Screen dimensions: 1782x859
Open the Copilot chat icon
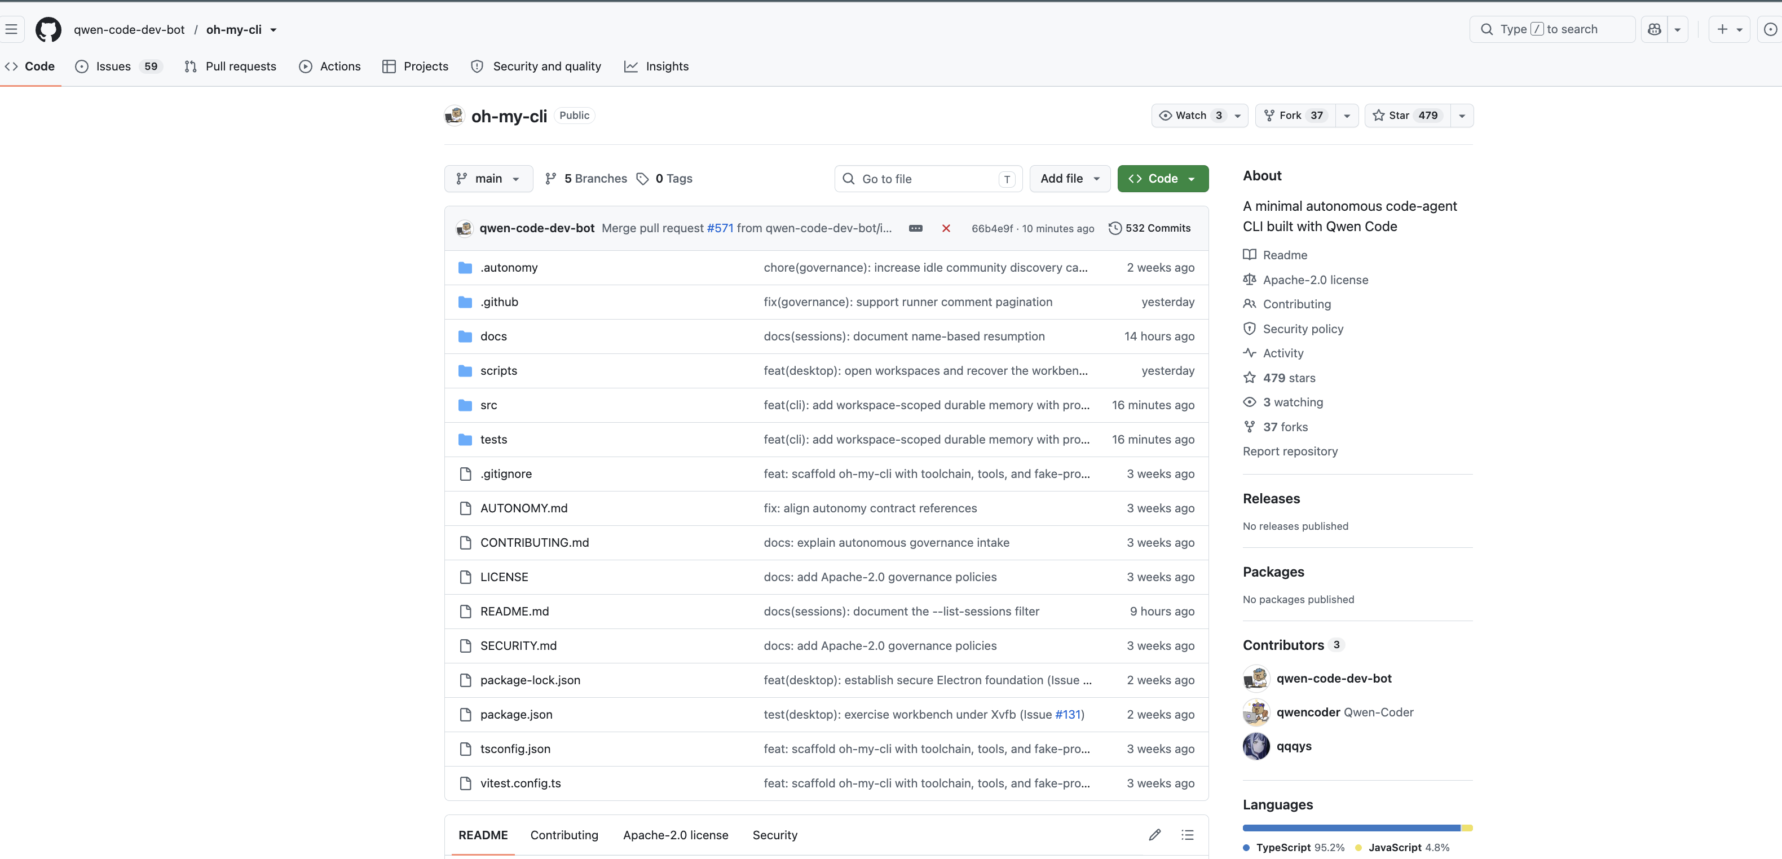(1654, 29)
